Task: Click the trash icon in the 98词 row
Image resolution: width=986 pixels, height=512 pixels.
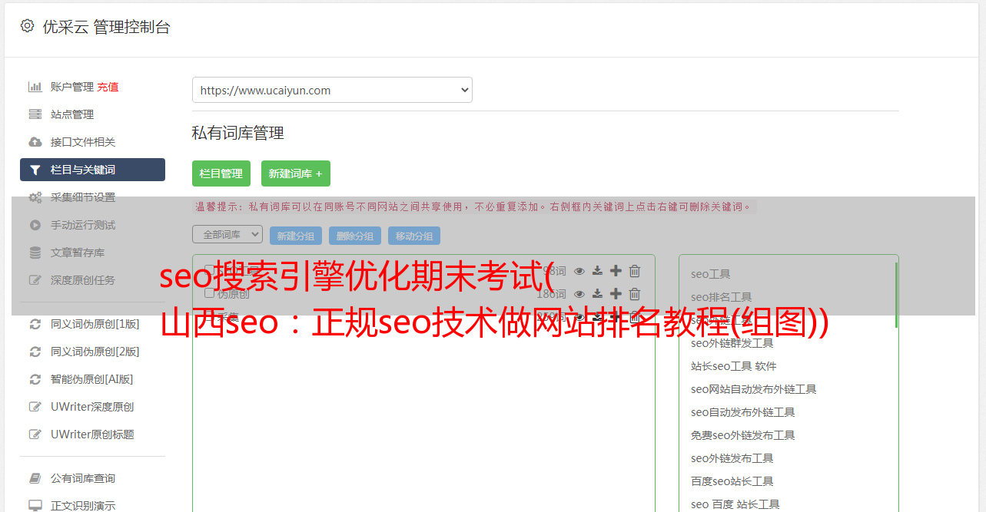Action: pyautogui.click(x=635, y=270)
